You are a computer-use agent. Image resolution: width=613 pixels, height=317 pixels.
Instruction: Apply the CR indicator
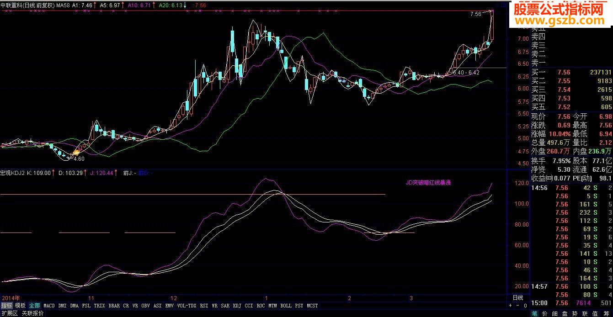tap(126, 306)
